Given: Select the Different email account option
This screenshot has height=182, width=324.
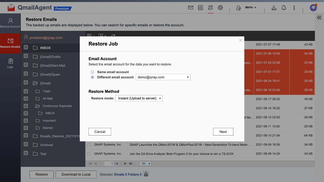Looking at the screenshot, I should tap(92, 77).
